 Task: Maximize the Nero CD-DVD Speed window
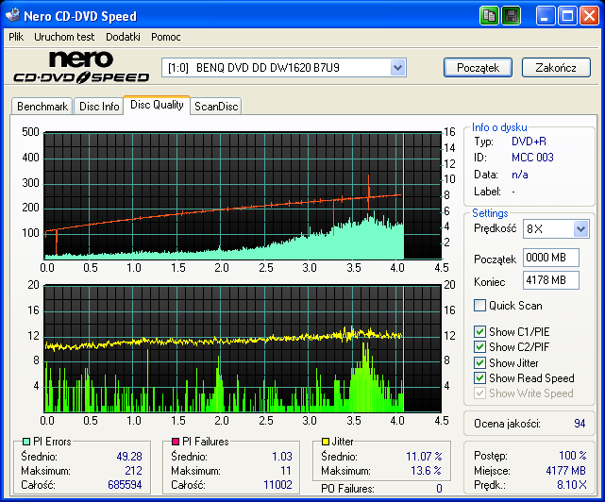pos(567,16)
